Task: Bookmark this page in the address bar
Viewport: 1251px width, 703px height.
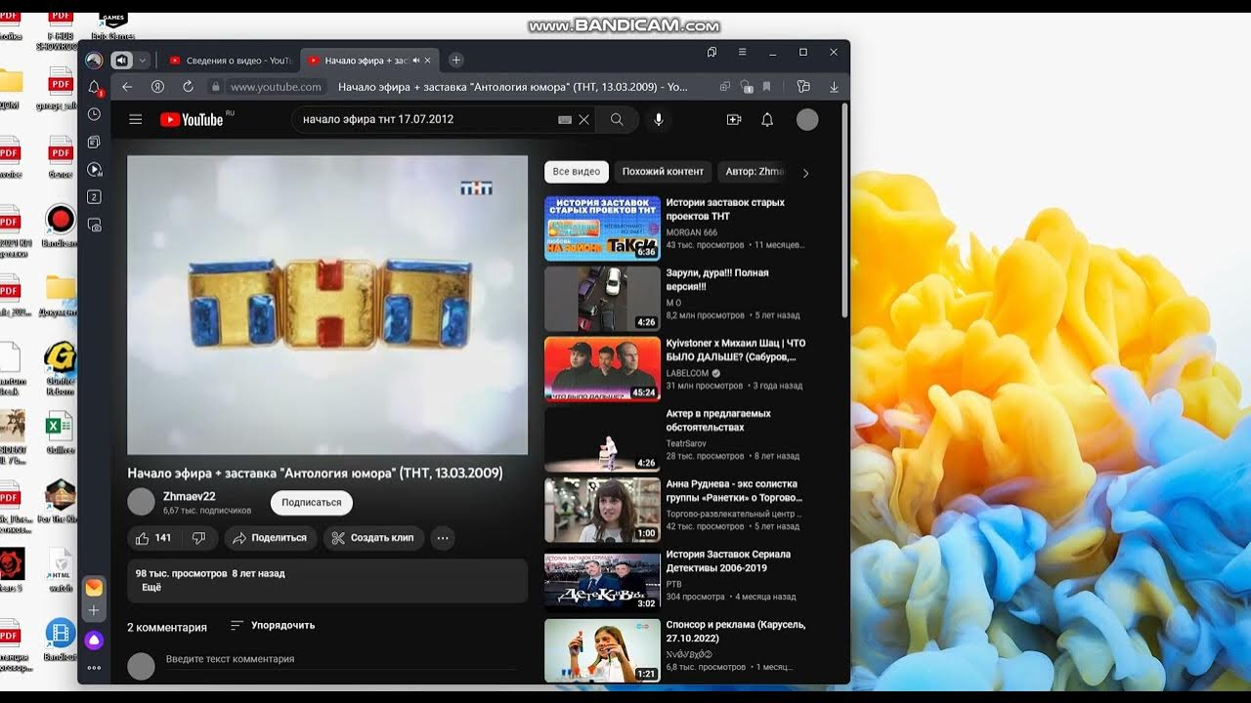Action: [767, 87]
